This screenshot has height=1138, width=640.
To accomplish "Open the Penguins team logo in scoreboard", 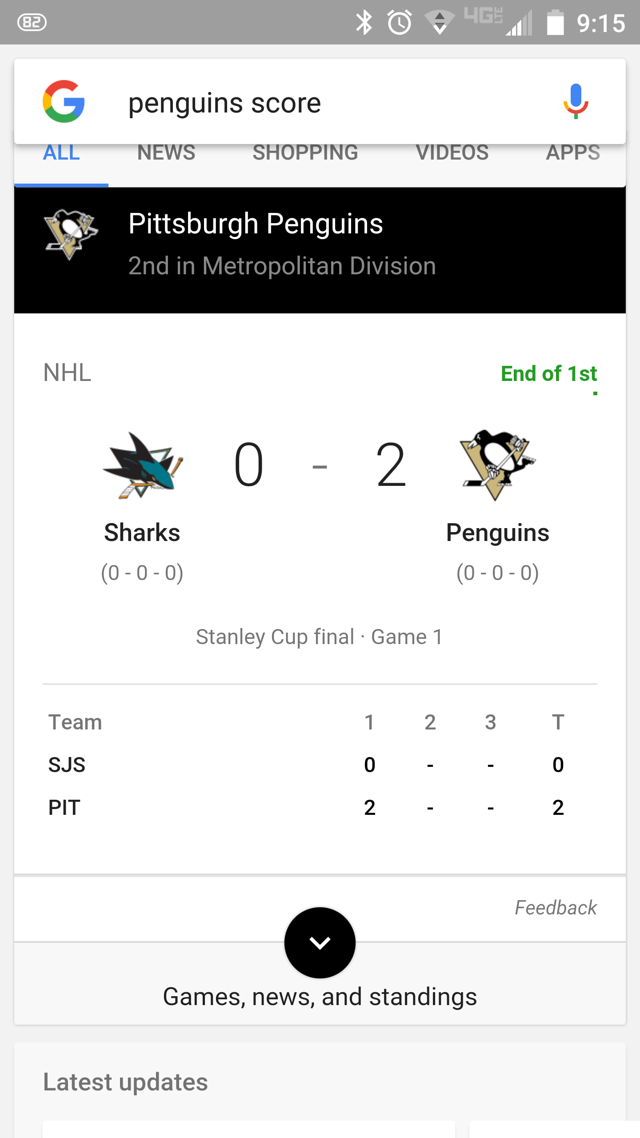I will pos(498,465).
